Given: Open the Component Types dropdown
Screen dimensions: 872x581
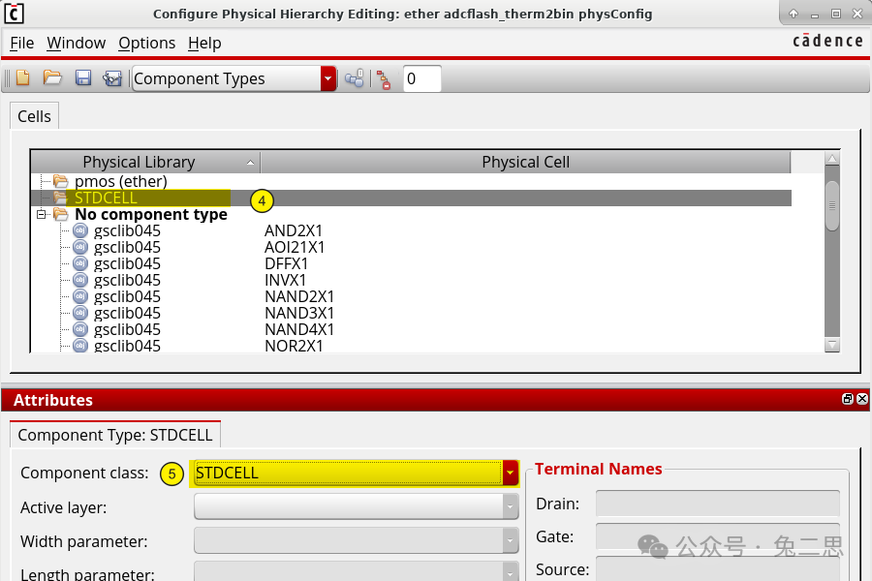Looking at the screenshot, I should click(x=328, y=79).
